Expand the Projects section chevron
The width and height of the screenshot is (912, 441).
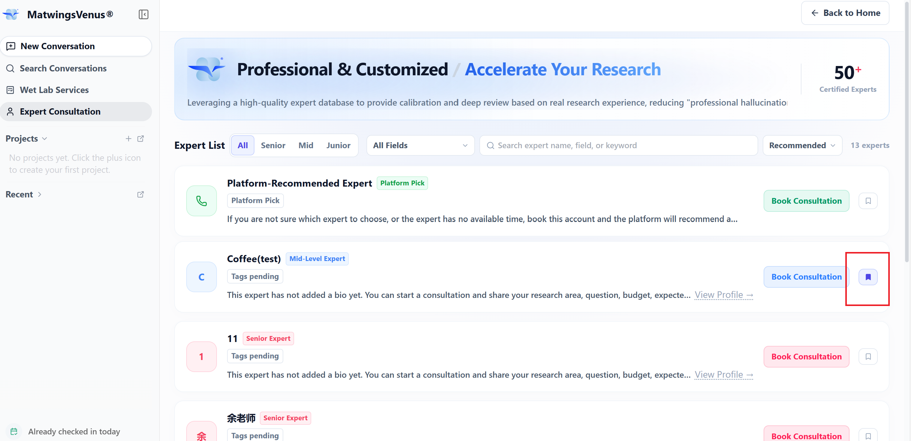(44, 139)
